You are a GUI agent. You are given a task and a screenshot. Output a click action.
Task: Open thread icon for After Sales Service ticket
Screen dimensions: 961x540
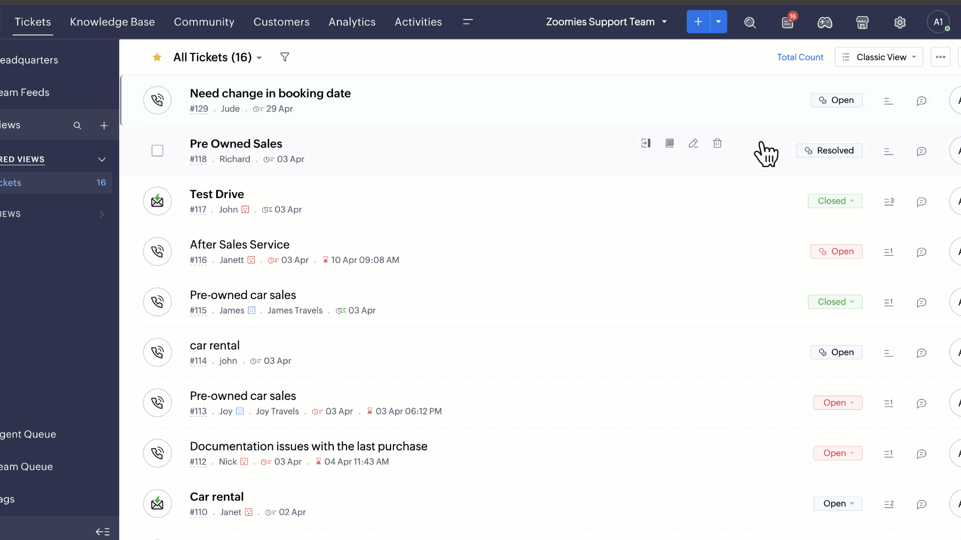tap(889, 252)
